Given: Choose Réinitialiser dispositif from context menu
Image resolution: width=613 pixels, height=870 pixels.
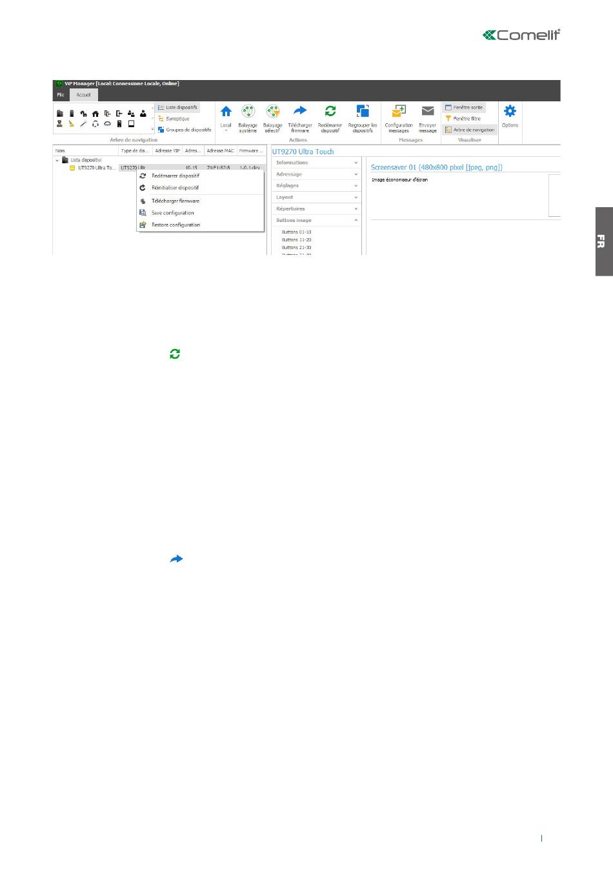Looking at the screenshot, I should 200,188.
